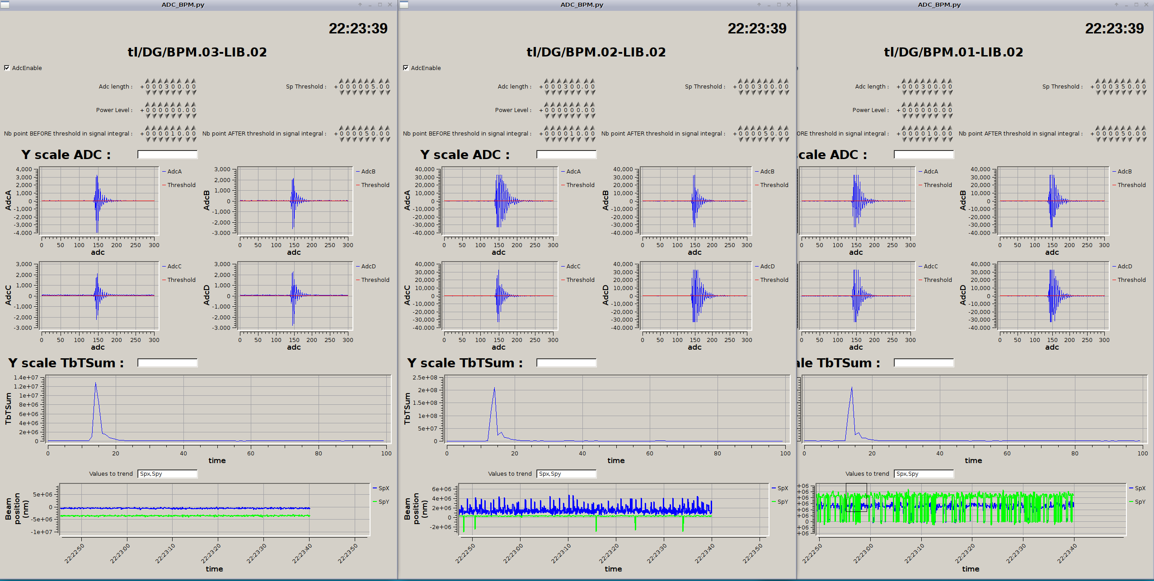Screen dimensions: 1154x581
Task: Click up arrow above the 3 in BPM.03 Adc length
Action: tap(167, 81)
